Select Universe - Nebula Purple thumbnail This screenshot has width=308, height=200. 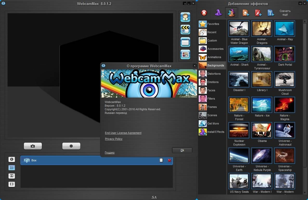click(262, 156)
